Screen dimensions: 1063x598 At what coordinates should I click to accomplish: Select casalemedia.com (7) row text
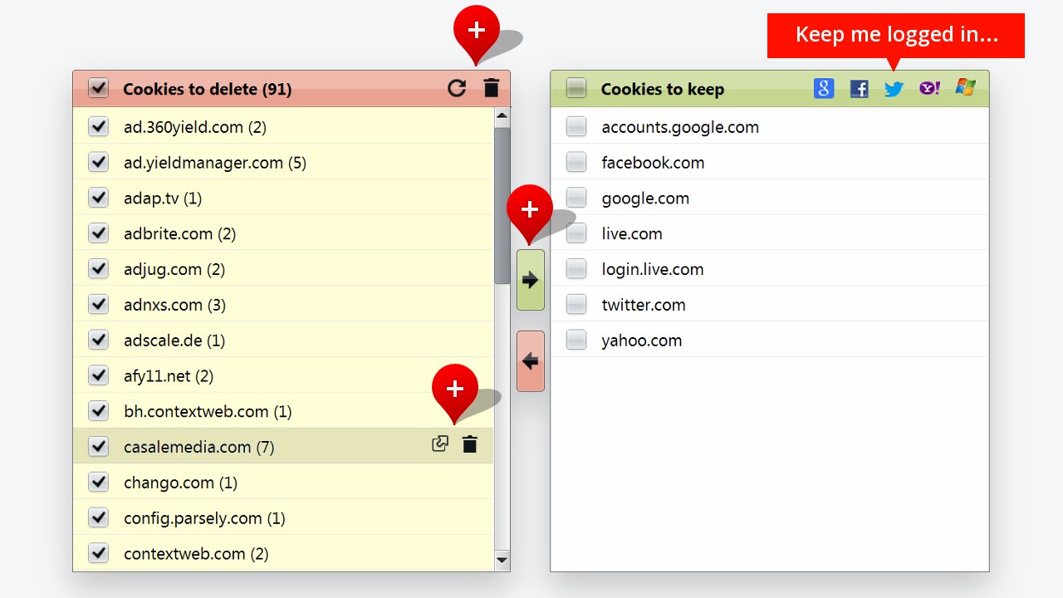pos(199,447)
